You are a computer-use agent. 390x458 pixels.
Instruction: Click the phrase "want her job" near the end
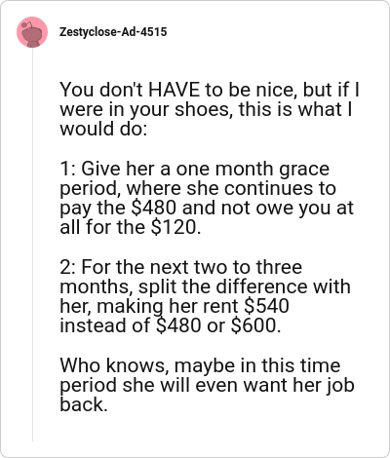coord(299,385)
